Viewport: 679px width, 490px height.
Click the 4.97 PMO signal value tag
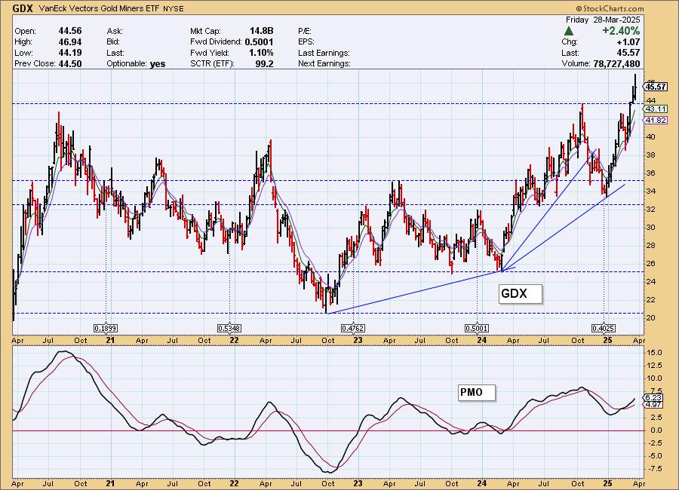coord(653,405)
